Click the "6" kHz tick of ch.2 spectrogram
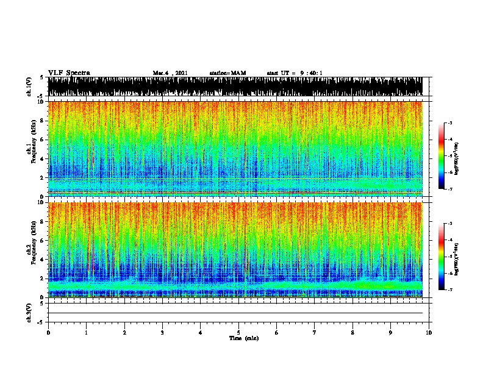This screenshot has height=373, width=483. tap(43, 241)
